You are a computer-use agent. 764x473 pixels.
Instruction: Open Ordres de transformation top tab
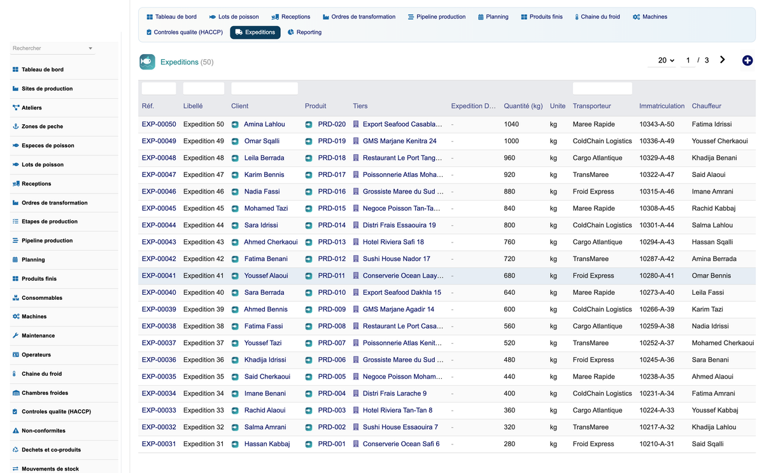click(359, 17)
